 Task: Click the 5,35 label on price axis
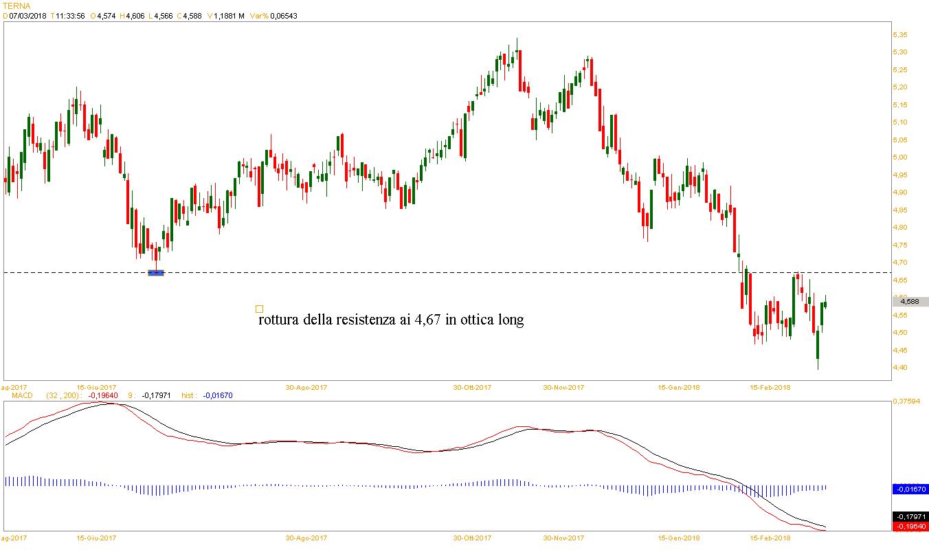click(900, 35)
